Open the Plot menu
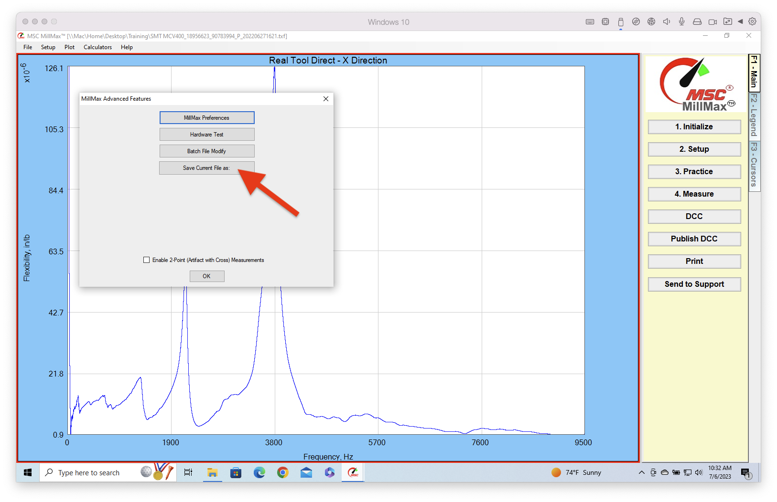 [70, 47]
